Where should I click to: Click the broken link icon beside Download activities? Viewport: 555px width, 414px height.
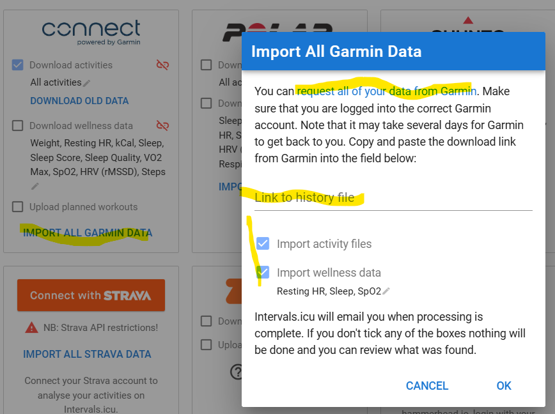pos(162,65)
